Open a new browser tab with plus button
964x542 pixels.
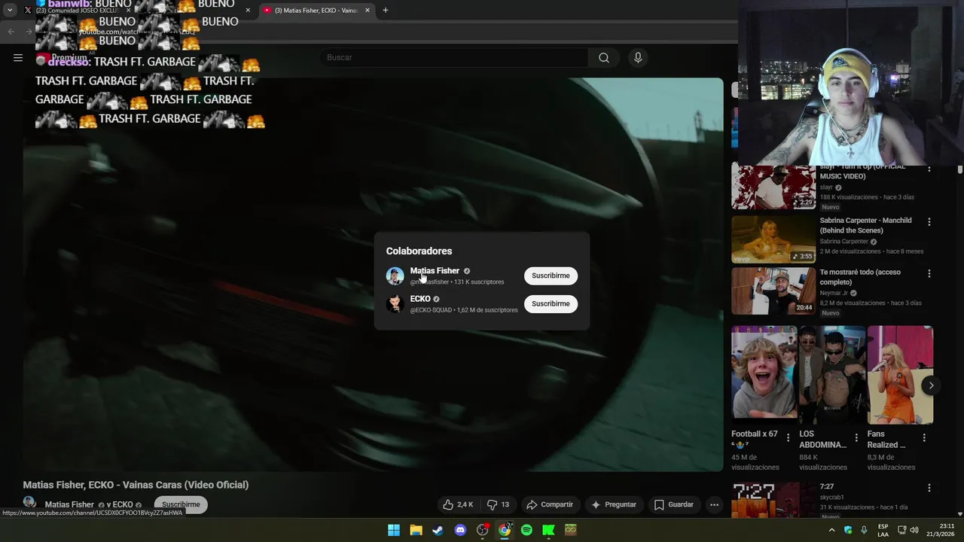(x=386, y=11)
